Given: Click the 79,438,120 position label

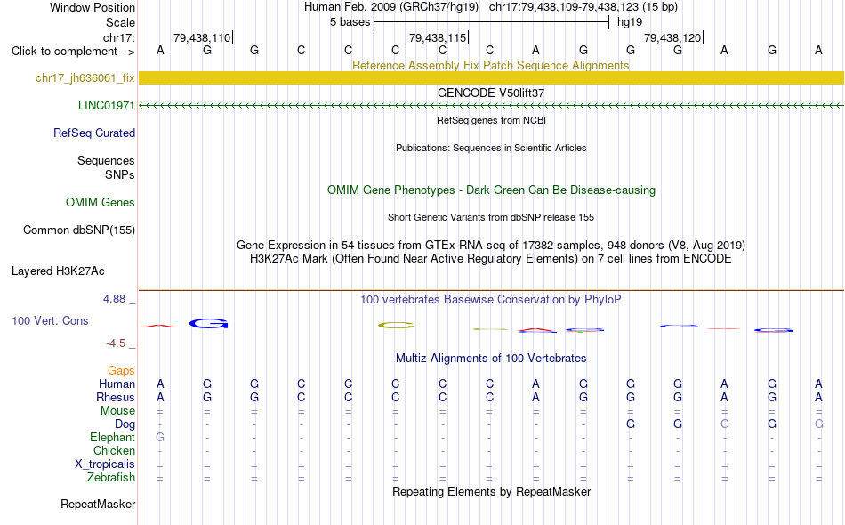Looking at the screenshot, I should tap(672, 37).
